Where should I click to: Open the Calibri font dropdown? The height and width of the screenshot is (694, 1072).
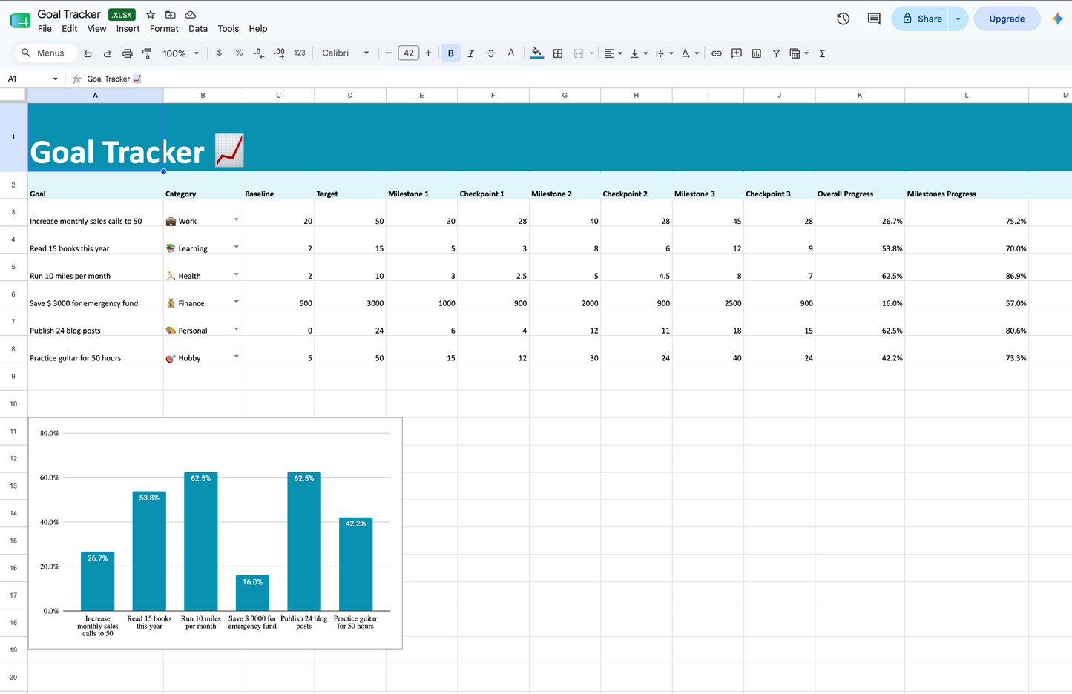pos(346,53)
